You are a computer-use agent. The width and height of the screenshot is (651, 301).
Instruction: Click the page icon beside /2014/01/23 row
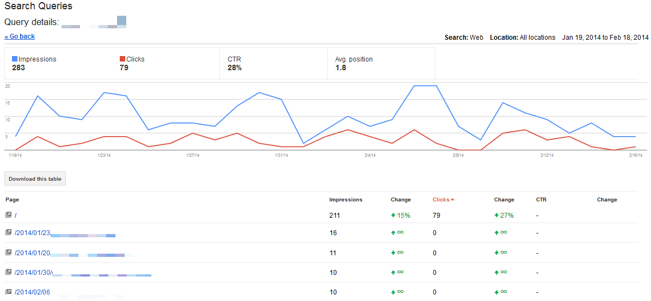coord(8,232)
